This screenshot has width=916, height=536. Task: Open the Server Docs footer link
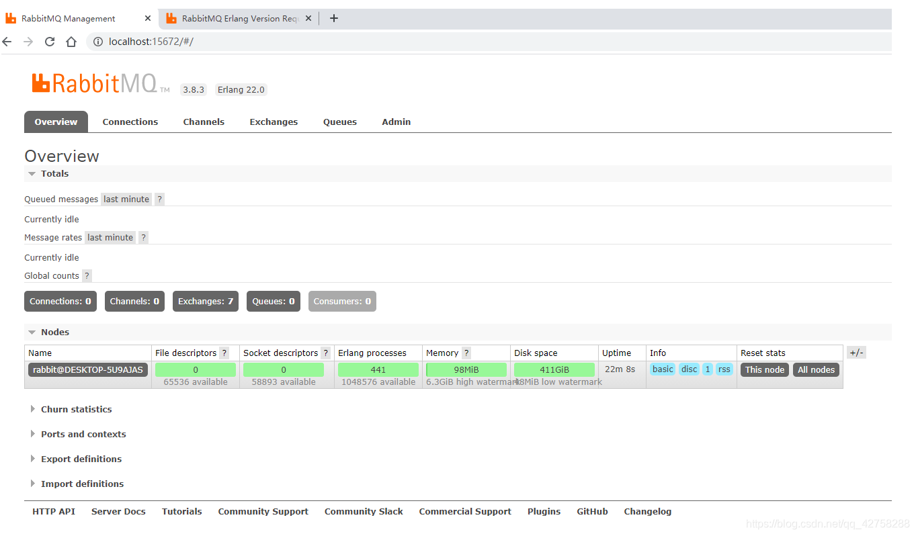point(118,511)
